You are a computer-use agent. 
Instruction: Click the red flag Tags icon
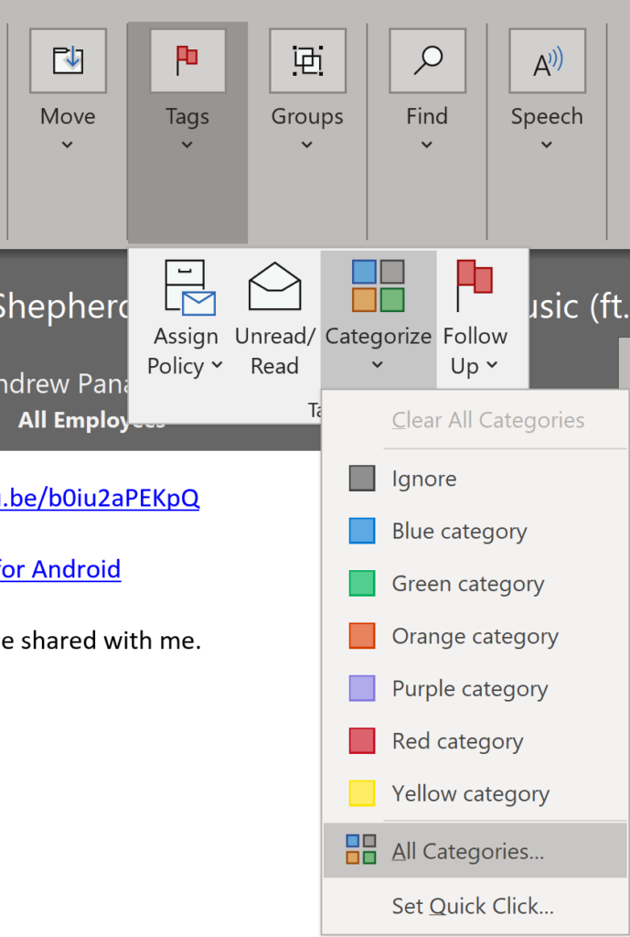point(187,61)
